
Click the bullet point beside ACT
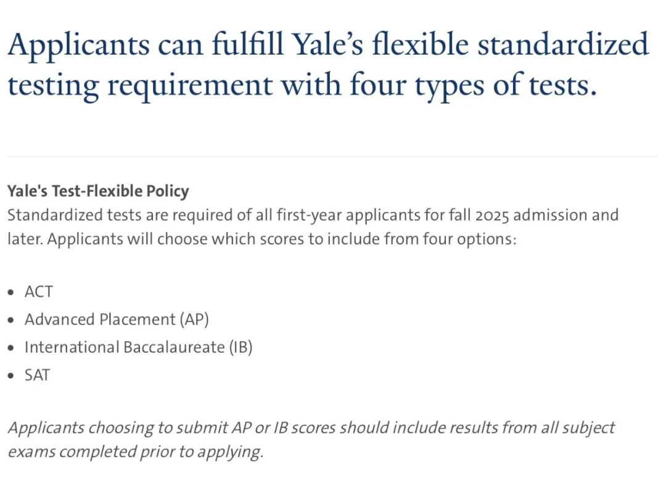[x=10, y=292]
